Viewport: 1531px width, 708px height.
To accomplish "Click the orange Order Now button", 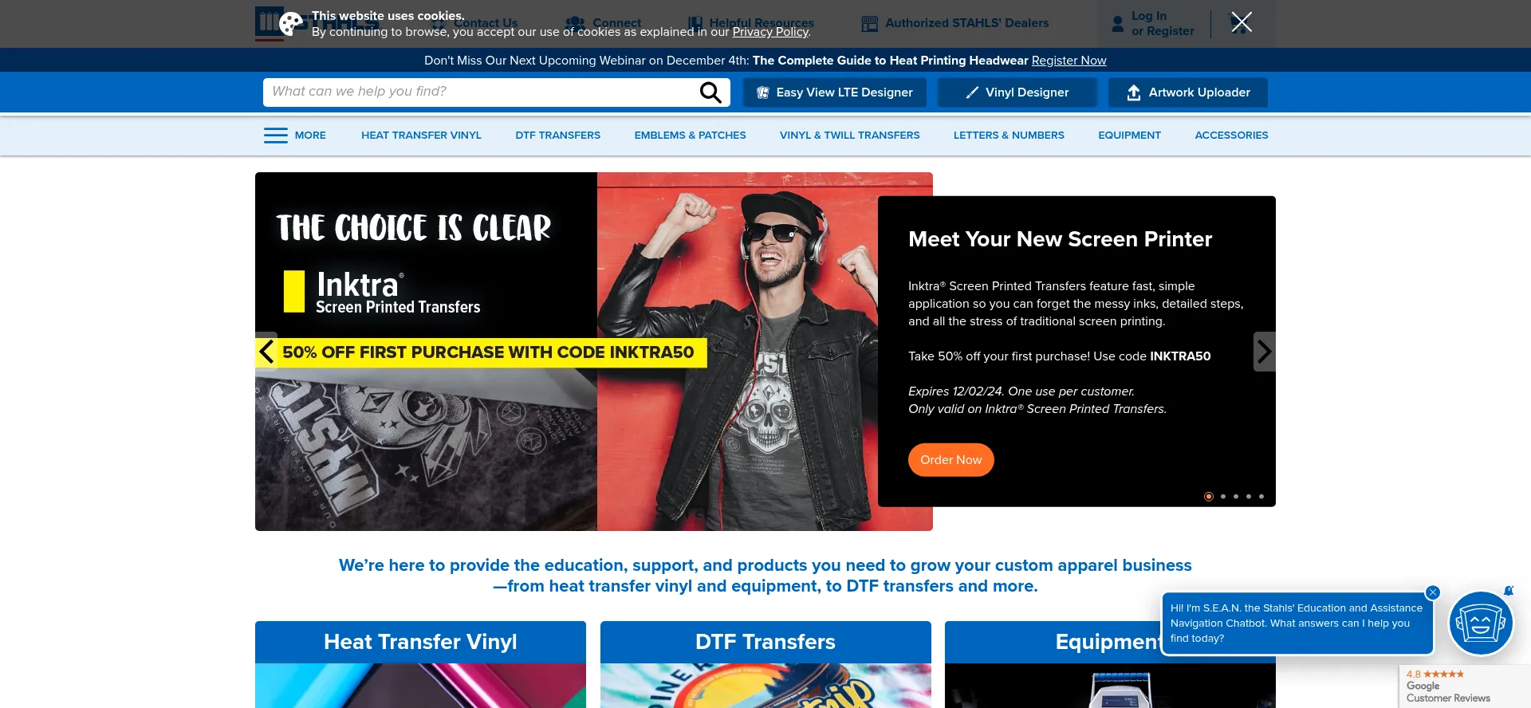I will (x=950, y=460).
